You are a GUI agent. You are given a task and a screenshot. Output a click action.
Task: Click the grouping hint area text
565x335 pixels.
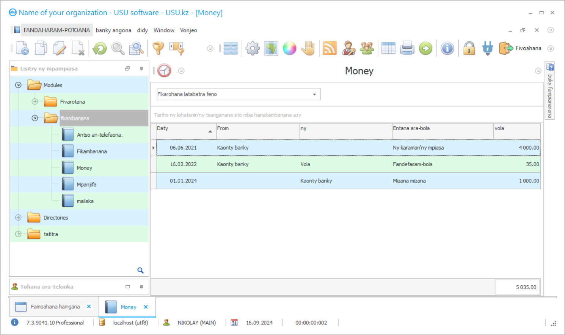pyautogui.click(x=228, y=115)
